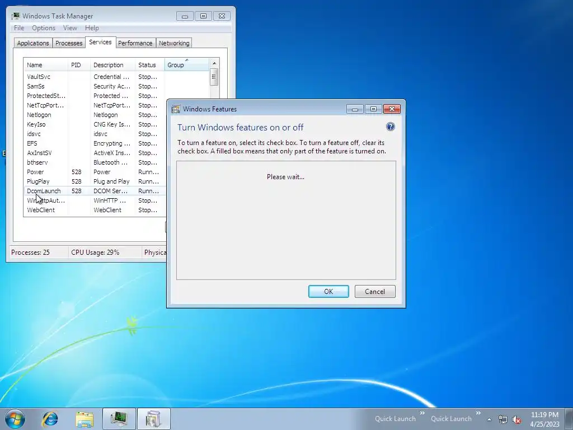Viewport: 573px width, 430px height.
Task: Expand the first Quick Launch chevron
Action: (x=422, y=413)
